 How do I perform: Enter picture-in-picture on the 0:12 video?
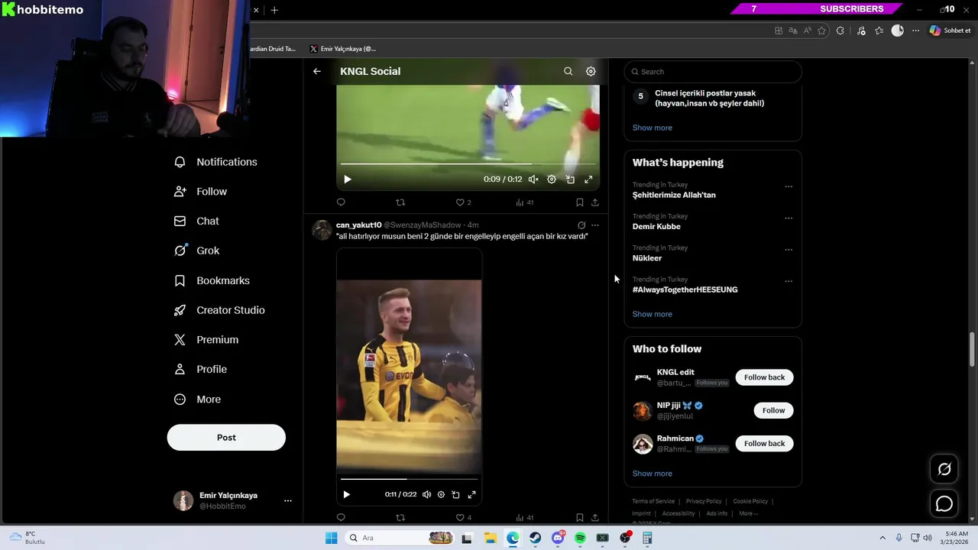point(570,180)
